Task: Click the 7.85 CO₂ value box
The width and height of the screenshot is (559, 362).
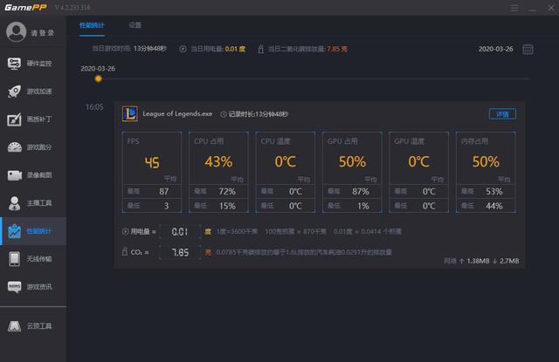Action: (180, 252)
